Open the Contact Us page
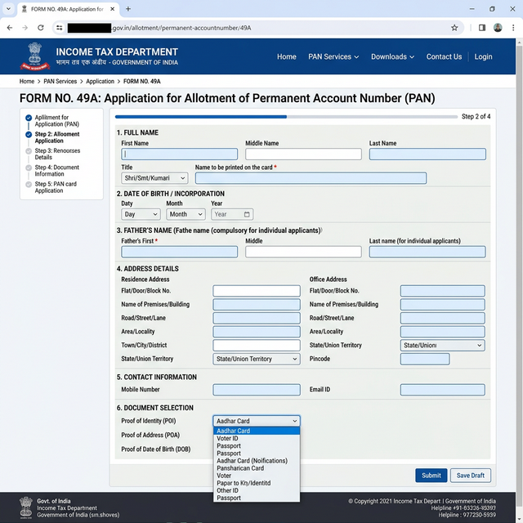The height and width of the screenshot is (523, 523). (x=444, y=56)
